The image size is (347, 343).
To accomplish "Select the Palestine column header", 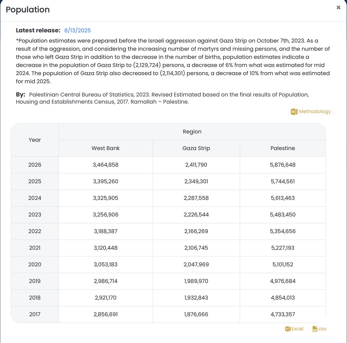I will pyautogui.click(x=283, y=148).
